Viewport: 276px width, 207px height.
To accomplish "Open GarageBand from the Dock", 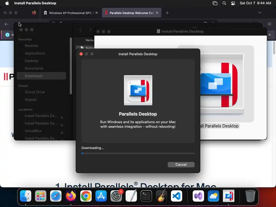I will (161, 196).
